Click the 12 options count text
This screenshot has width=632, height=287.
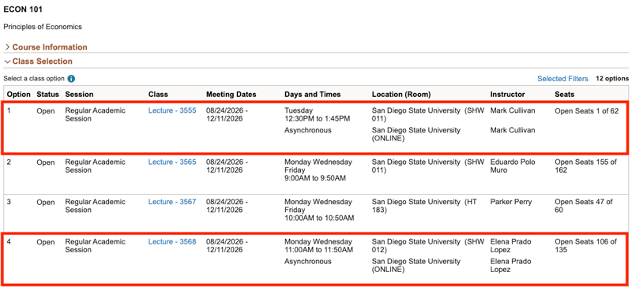(x=611, y=79)
